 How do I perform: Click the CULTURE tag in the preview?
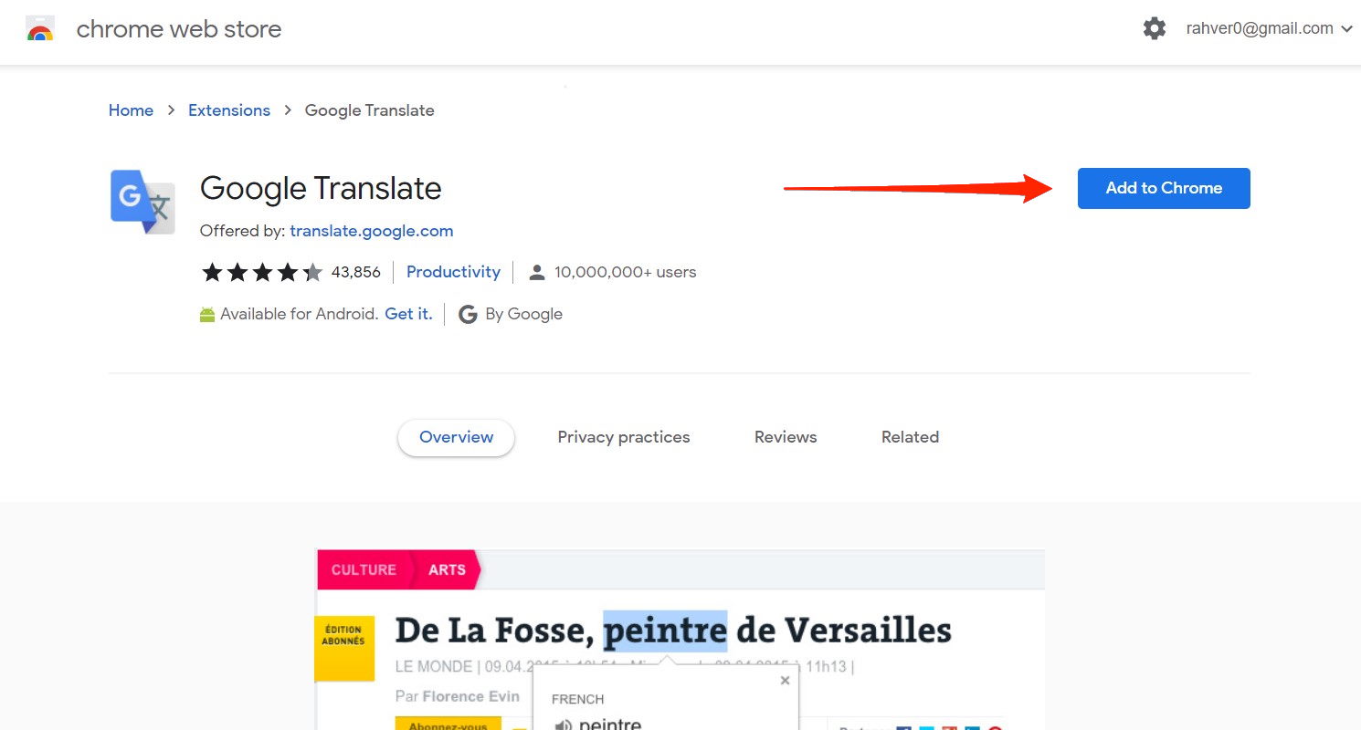click(364, 569)
